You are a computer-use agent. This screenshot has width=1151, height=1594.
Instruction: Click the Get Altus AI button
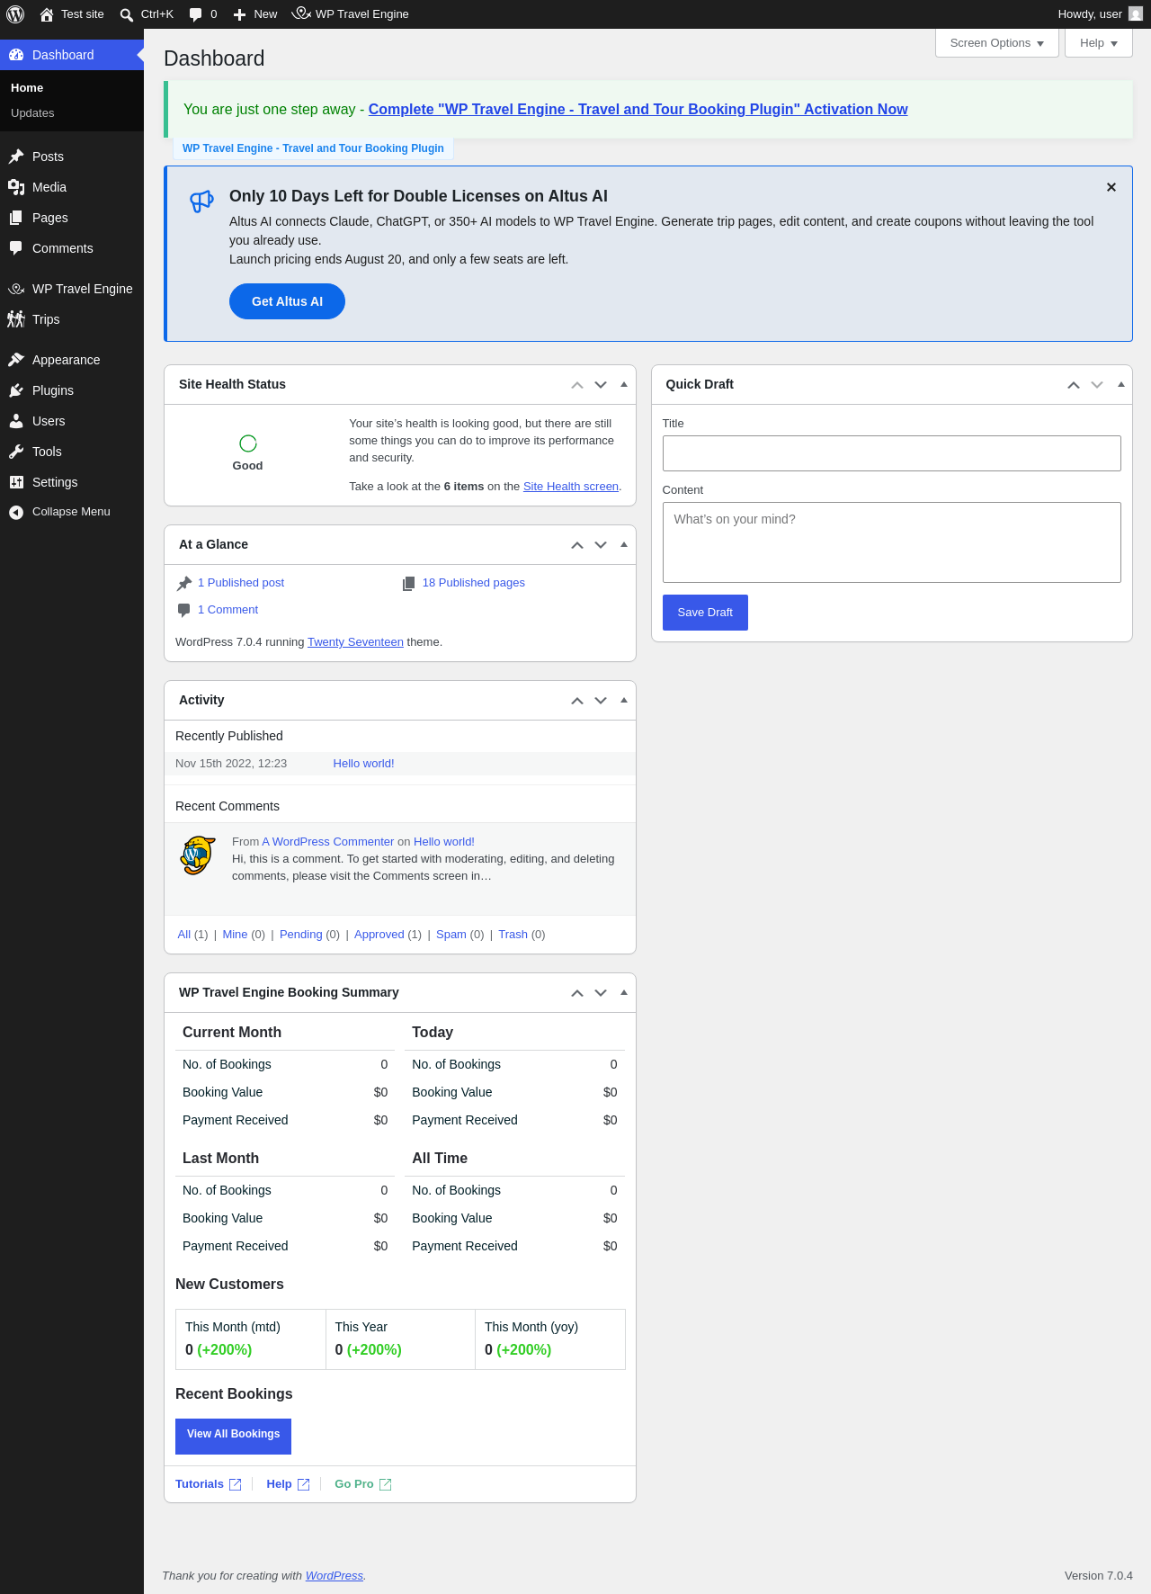coord(287,301)
